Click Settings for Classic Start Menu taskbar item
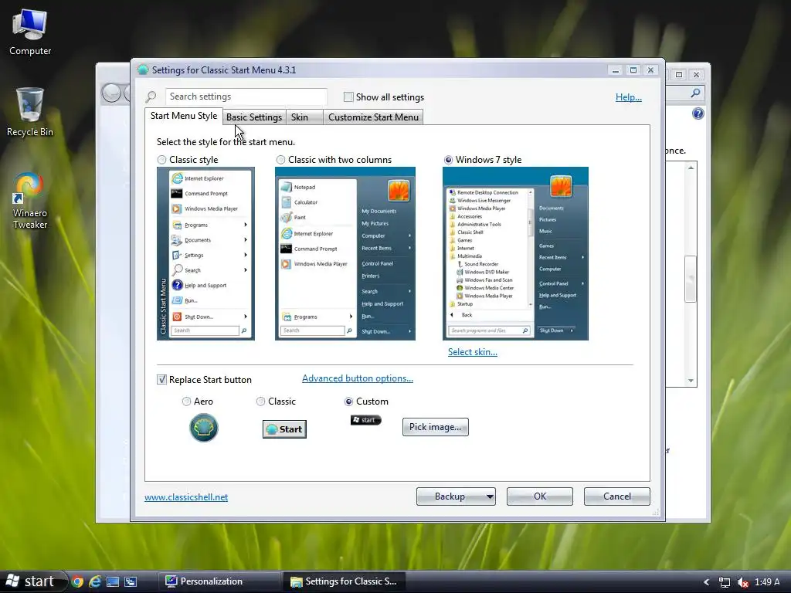 pos(344,581)
